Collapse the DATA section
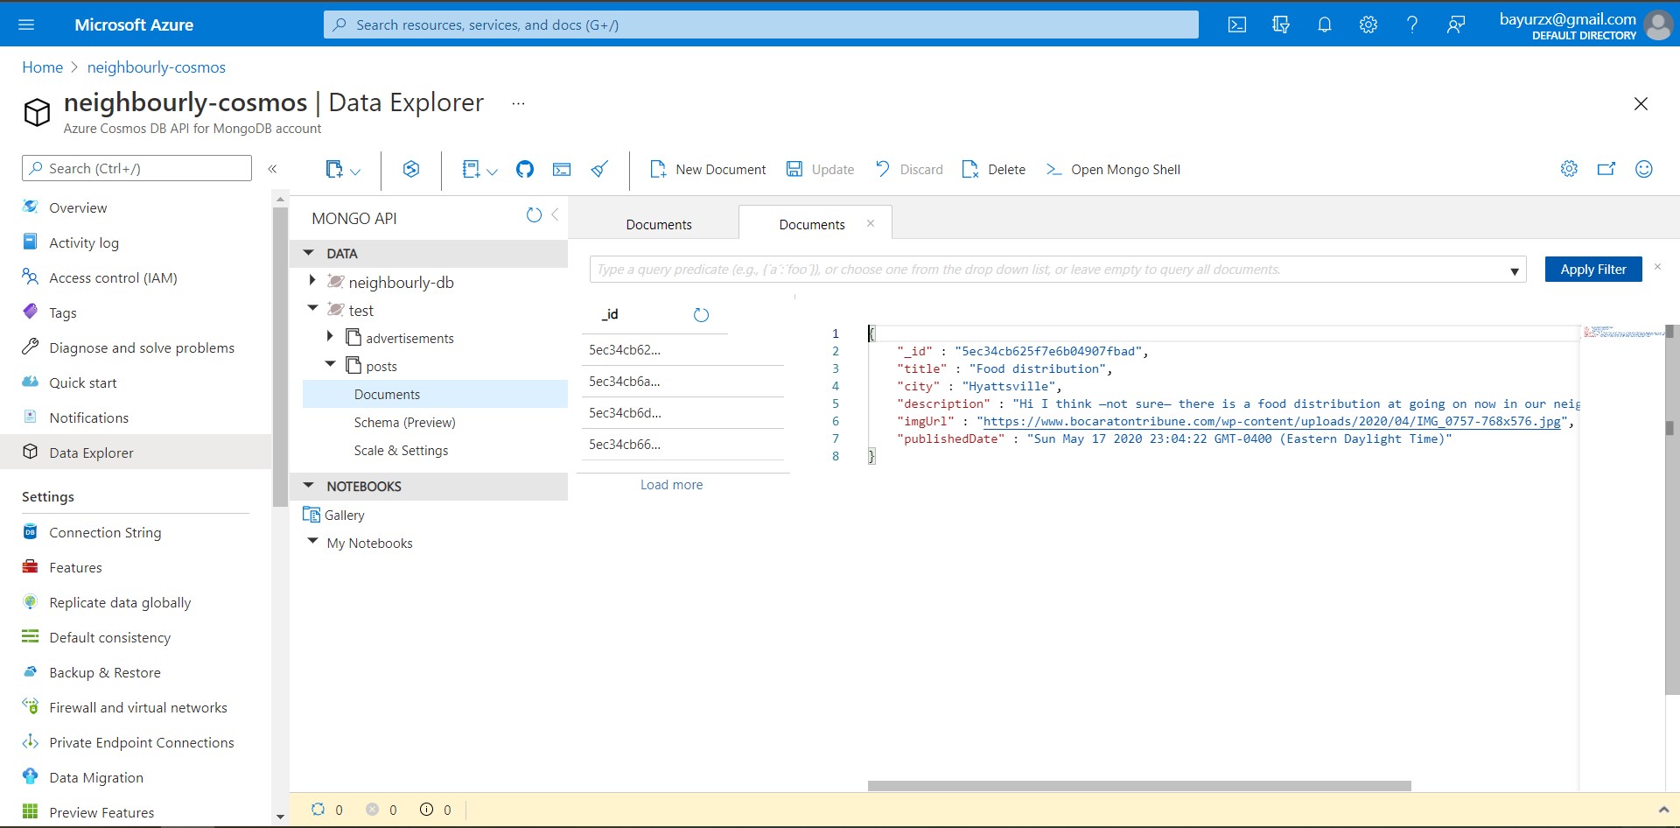The height and width of the screenshot is (828, 1680). (308, 253)
